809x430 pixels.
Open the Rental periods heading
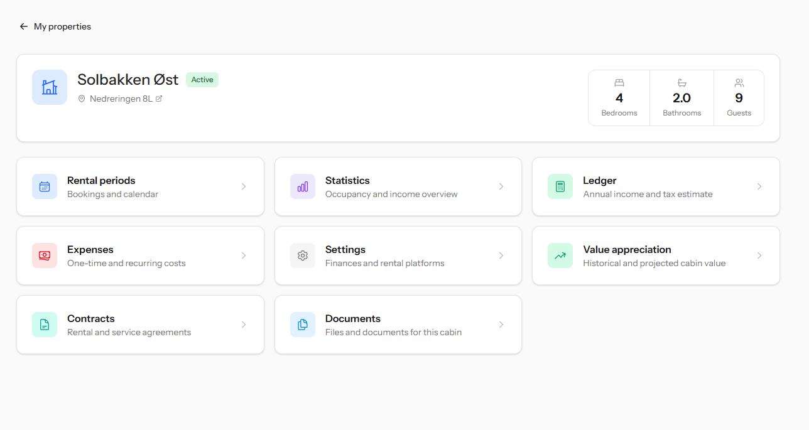pos(101,180)
